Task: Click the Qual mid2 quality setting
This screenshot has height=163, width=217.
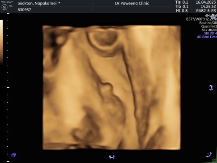Action: 209,26
